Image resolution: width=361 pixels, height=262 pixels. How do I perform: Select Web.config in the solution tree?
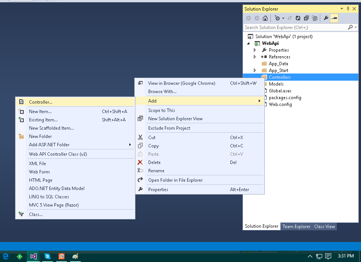[x=280, y=104]
